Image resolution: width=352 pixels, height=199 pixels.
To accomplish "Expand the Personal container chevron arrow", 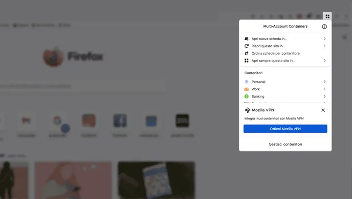I will (x=325, y=82).
